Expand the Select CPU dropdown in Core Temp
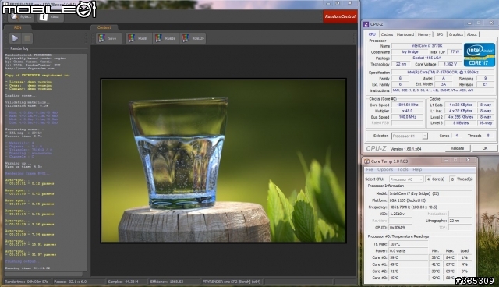Viewport: 499px width, 287px height. point(406,179)
